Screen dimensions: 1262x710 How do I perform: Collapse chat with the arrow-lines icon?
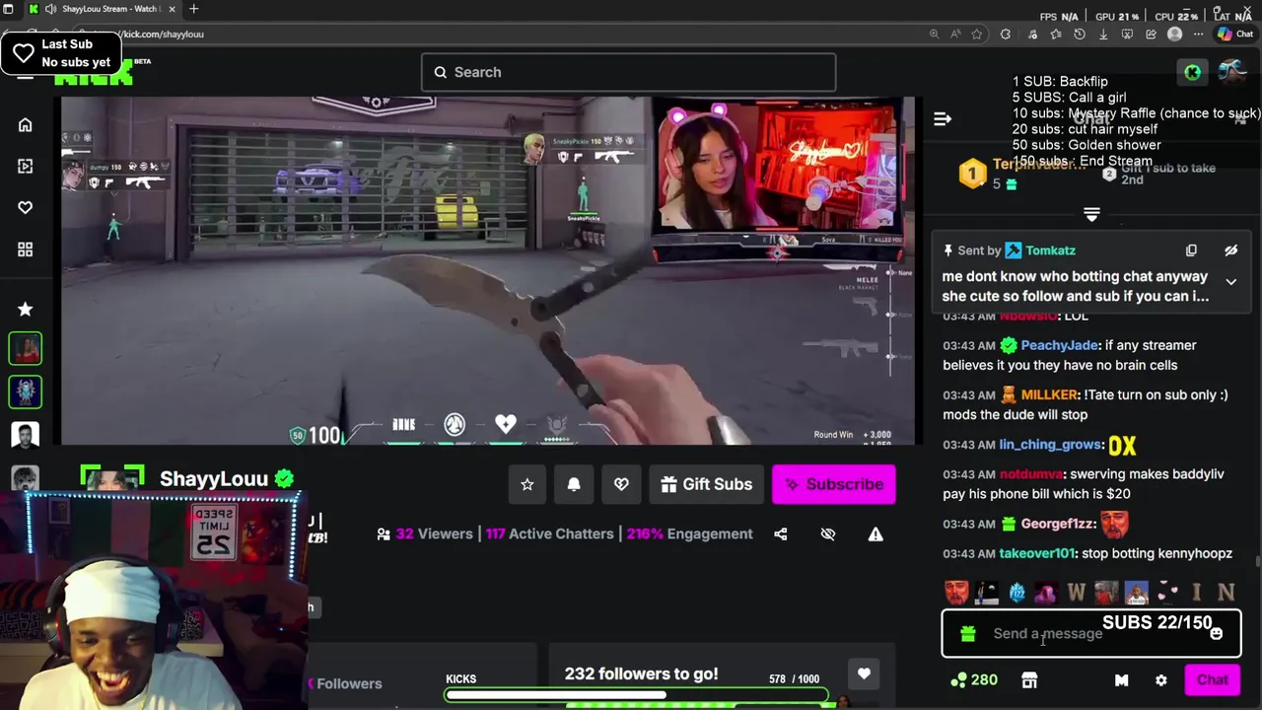[943, 118]
